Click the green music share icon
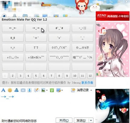130x123 pixels. (x=52, y=90)
